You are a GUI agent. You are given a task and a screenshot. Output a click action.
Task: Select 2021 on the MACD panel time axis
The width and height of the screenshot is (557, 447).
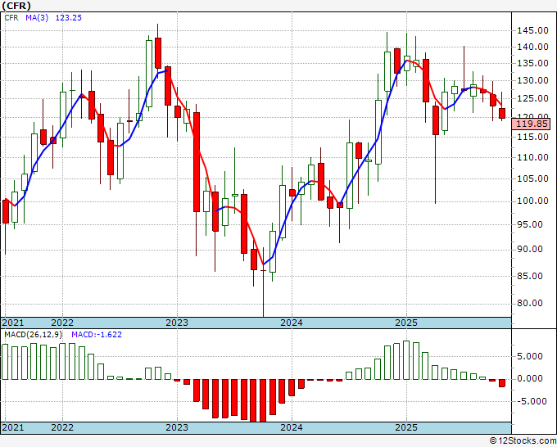13,427
